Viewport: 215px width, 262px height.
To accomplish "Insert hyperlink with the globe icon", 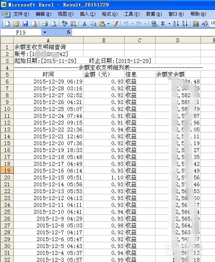I will 154,24.
